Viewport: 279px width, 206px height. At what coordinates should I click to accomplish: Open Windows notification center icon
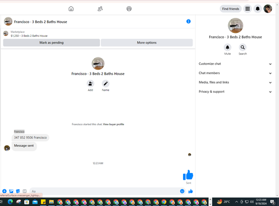coord(273,202)
